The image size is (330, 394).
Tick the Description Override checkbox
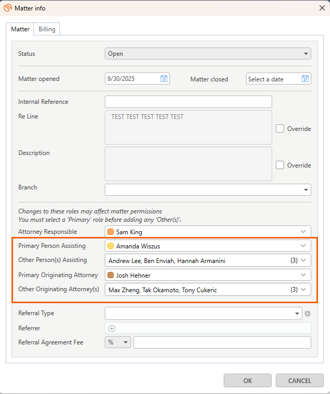click(x=280, y=165)
